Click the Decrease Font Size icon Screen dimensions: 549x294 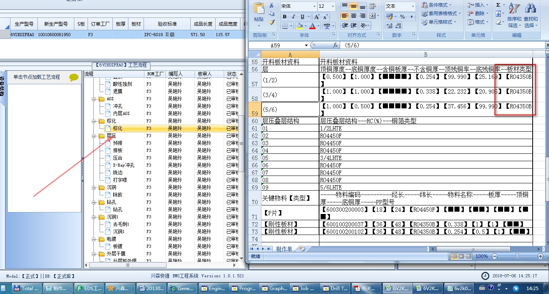pyautogui.click(x=325, y=17)
